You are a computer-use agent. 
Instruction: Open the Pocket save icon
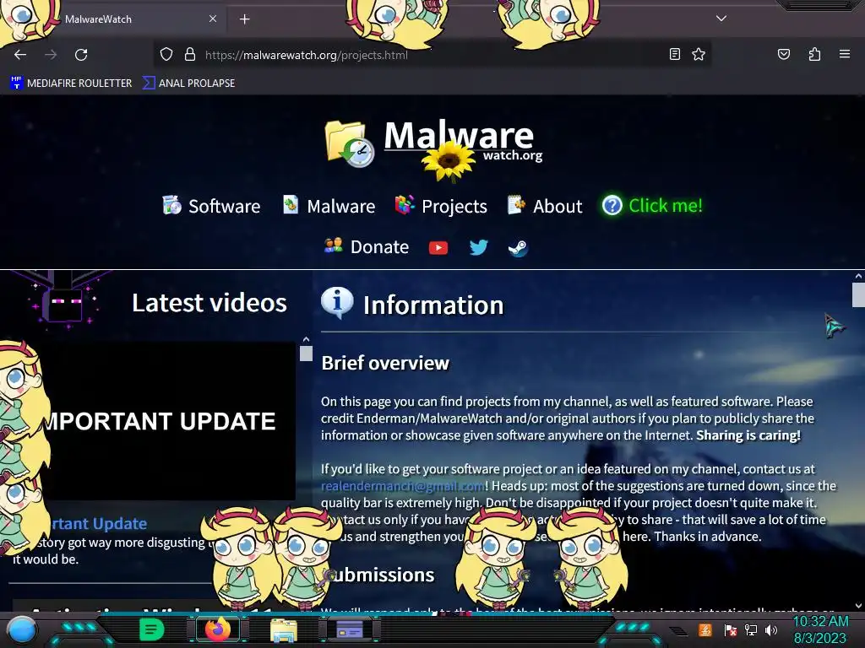(x=783, y=54)
